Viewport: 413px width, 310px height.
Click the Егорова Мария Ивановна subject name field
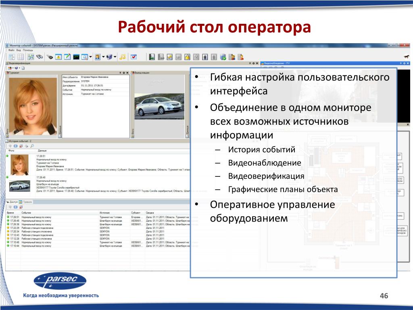point(94,77)
